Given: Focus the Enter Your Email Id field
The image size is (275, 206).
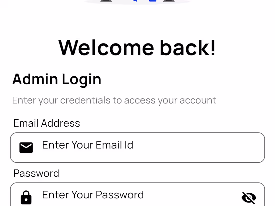Looking at the screenshot, I should 137,148.
